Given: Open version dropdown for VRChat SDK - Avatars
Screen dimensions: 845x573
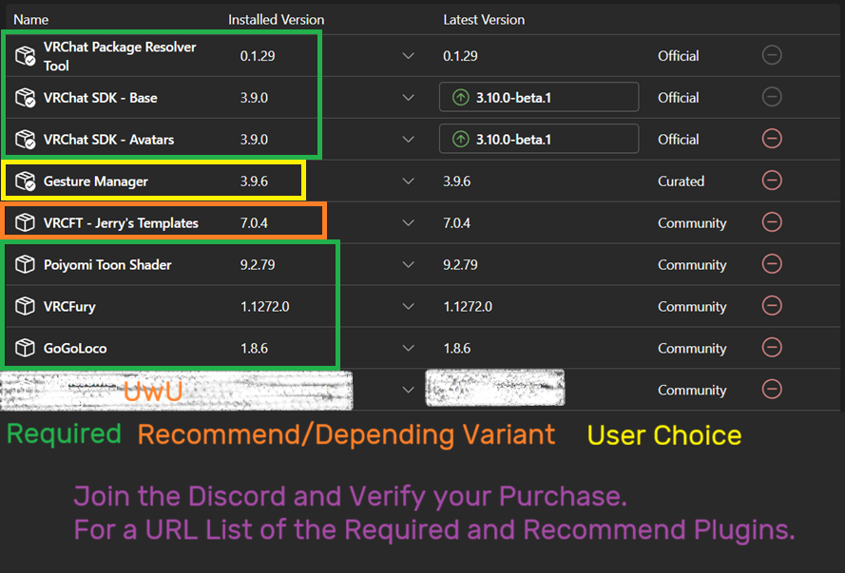Looking at the screenshot, I should [x=409, y=139].
